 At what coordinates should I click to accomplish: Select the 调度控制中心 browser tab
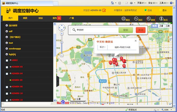(x=27, y=3)
